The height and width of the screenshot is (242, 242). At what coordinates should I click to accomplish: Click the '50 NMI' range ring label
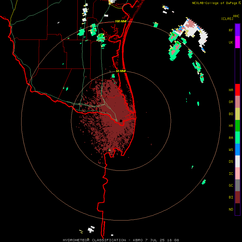point(121,71)
